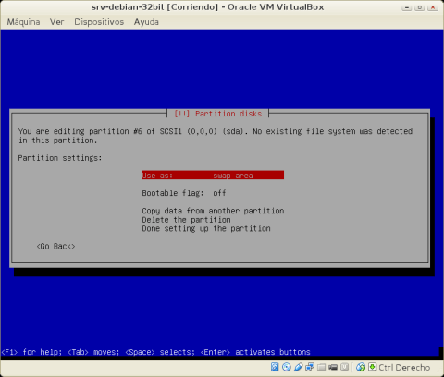The width and height of the screenshot is (444, 377).
Task: Click the <Go Back> button
Action: (55, 247)
